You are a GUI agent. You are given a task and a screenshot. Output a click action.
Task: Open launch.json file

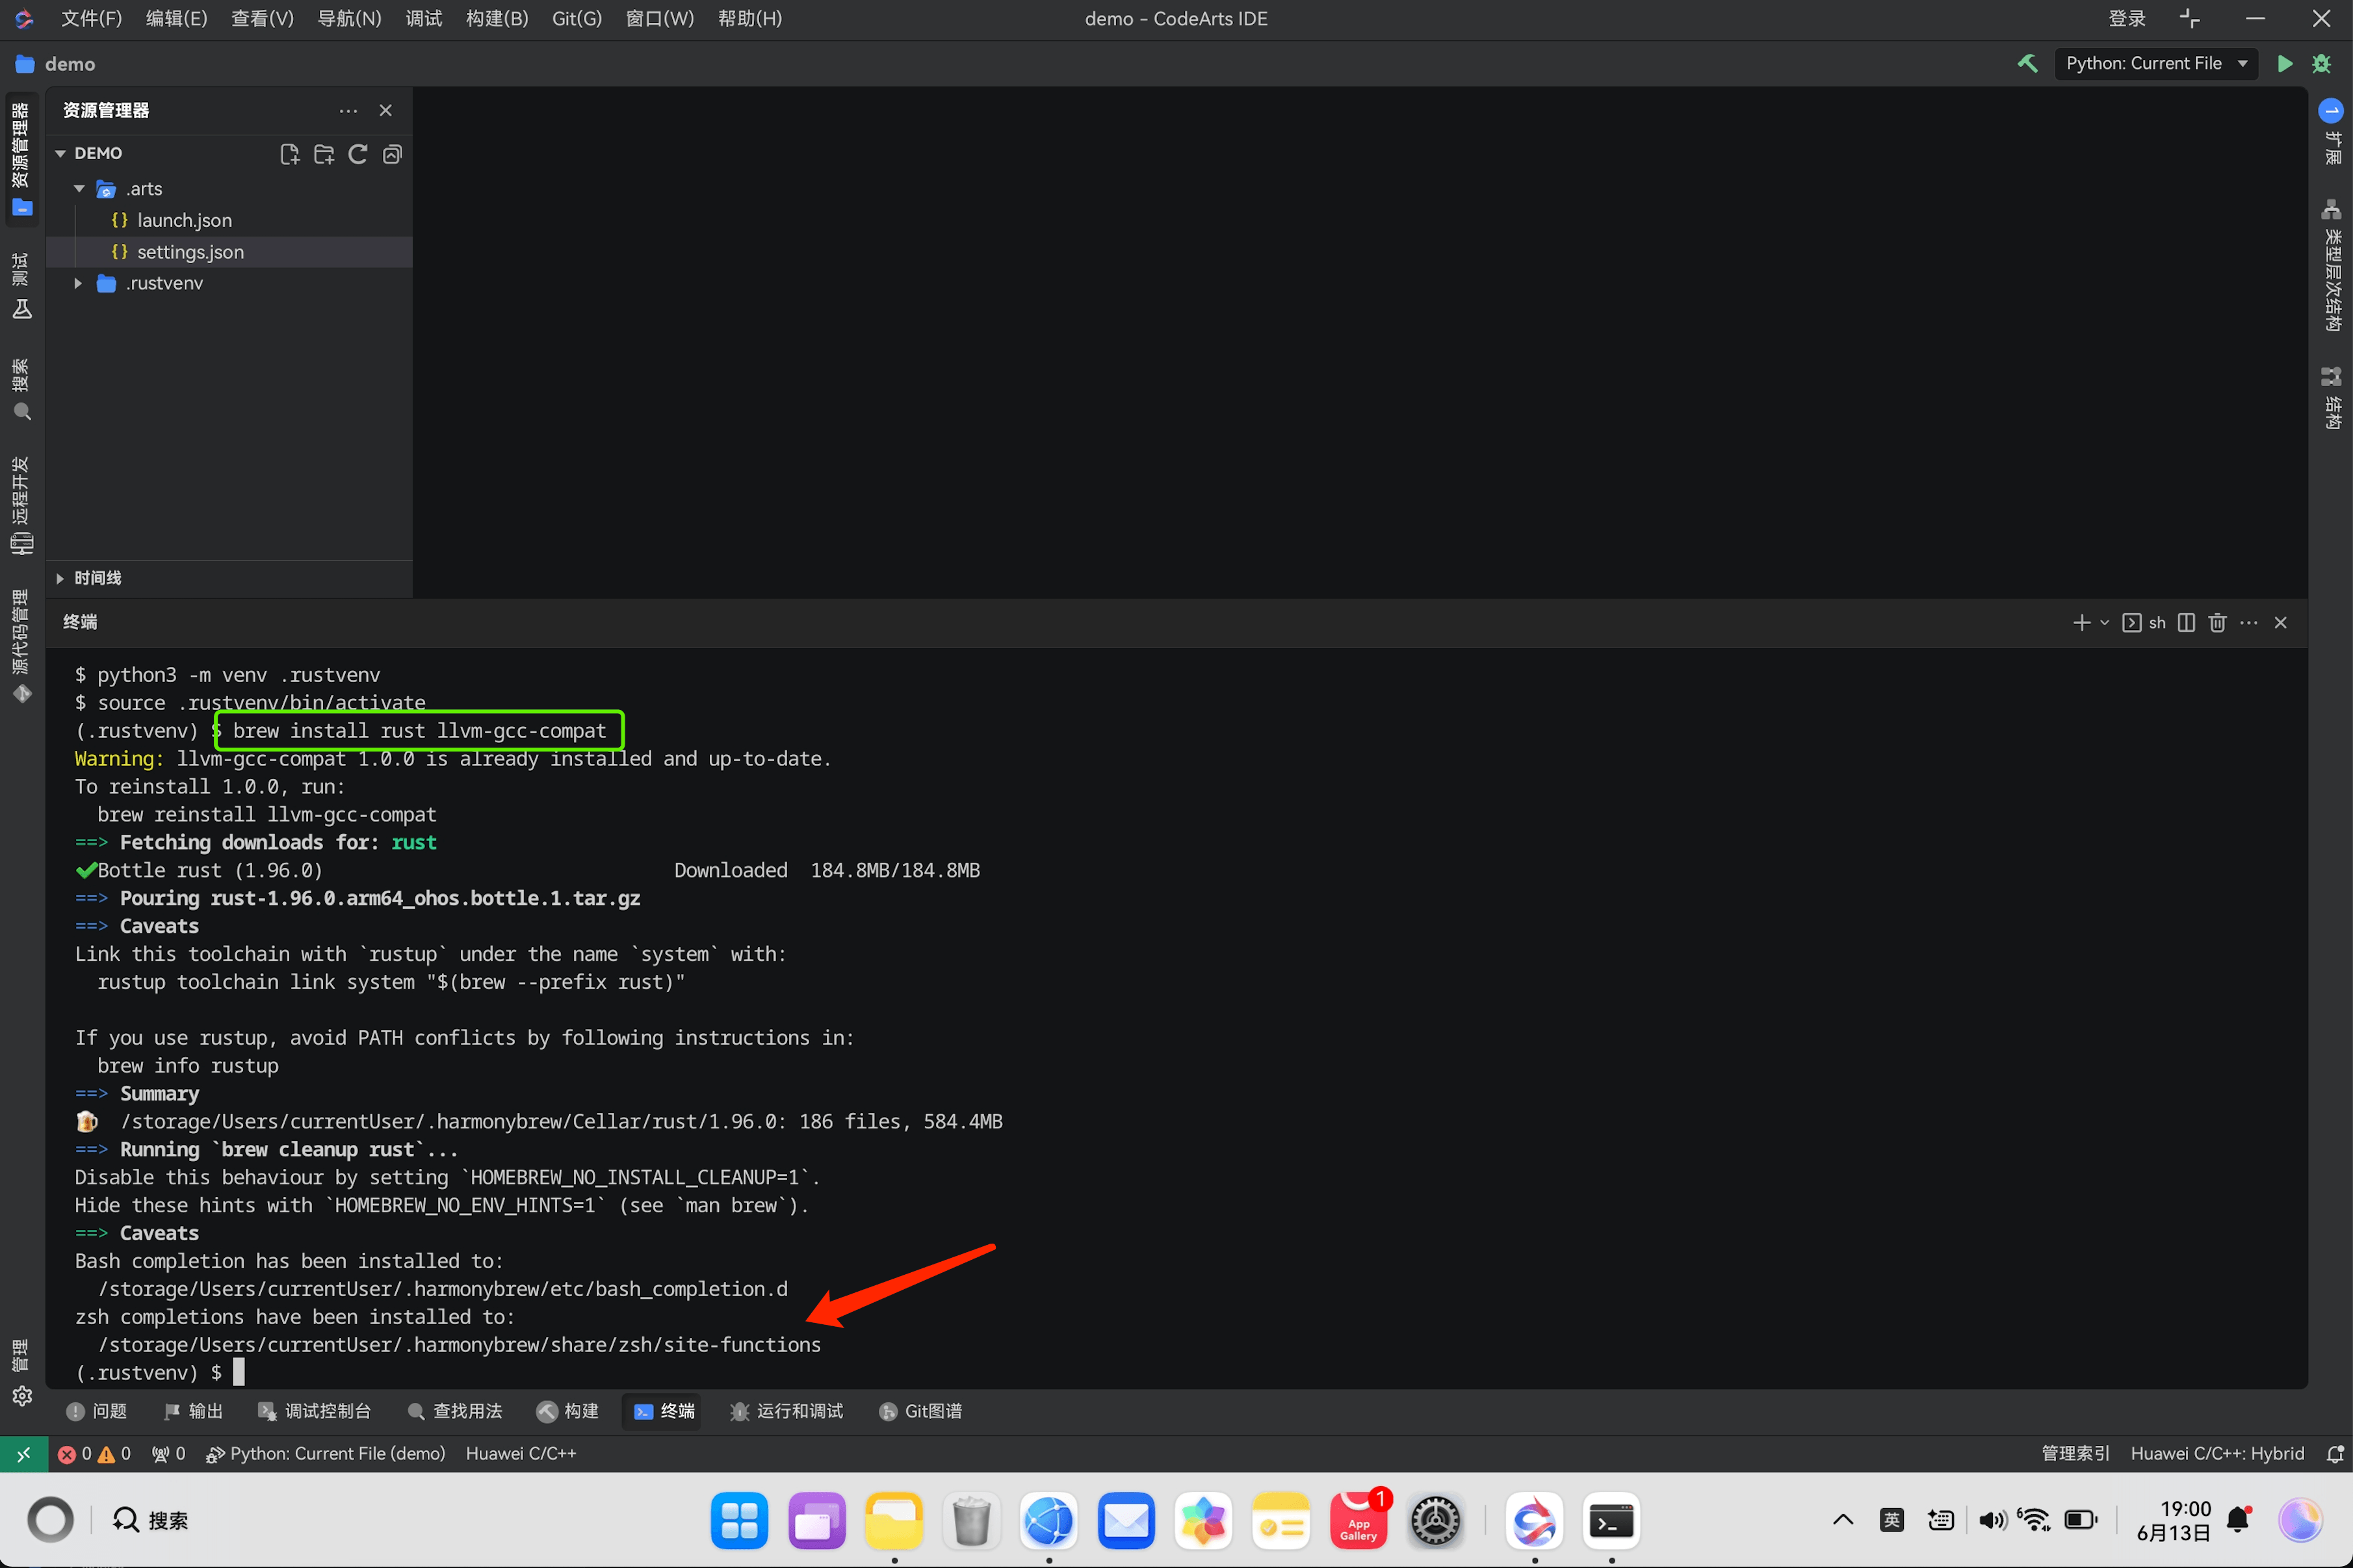(x=184, y=220)
